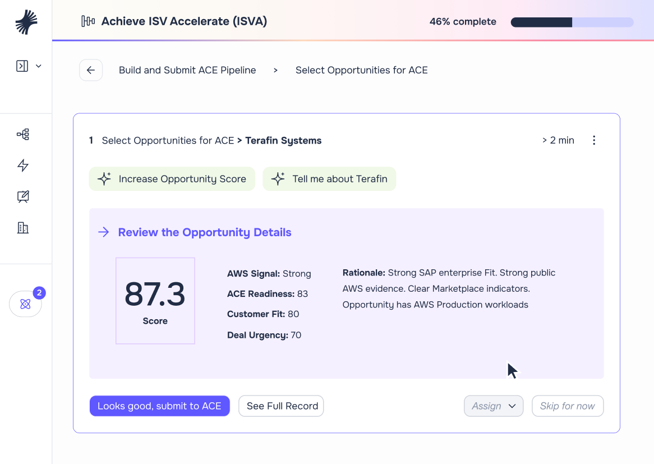The image size is (654, 464).
Task: Go back using the left arrow button
Action: coord(91,70)
